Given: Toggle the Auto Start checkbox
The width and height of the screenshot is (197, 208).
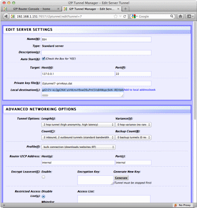Looking at the screenshot, I should tap(43, 59).
